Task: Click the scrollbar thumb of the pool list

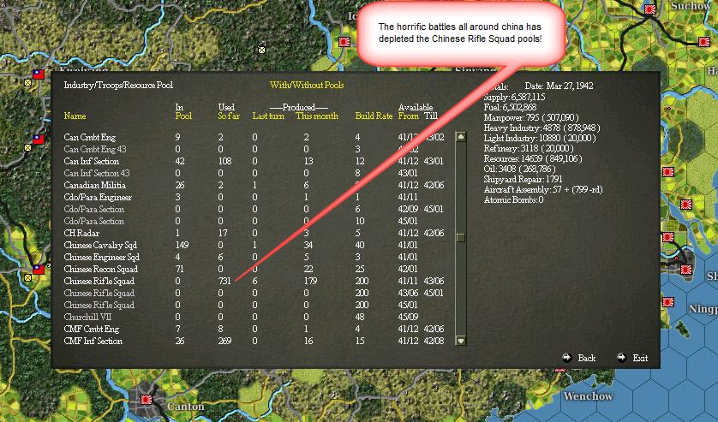Action: [461, 237]
